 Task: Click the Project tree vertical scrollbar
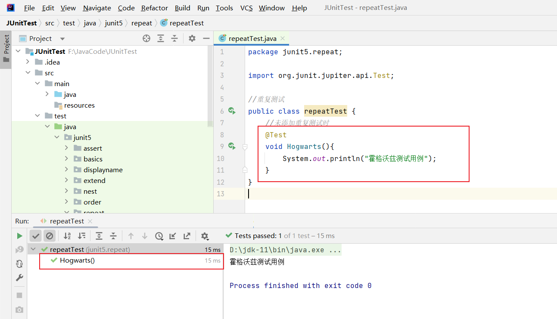pyautogui.click(x=210, y=86)
